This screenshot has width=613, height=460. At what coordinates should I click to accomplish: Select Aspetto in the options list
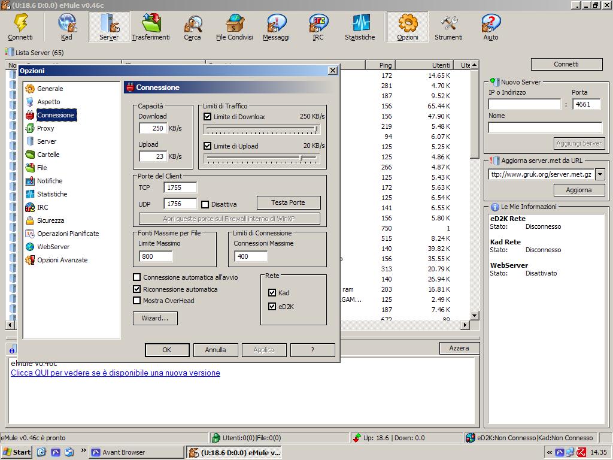pos(49,102)
